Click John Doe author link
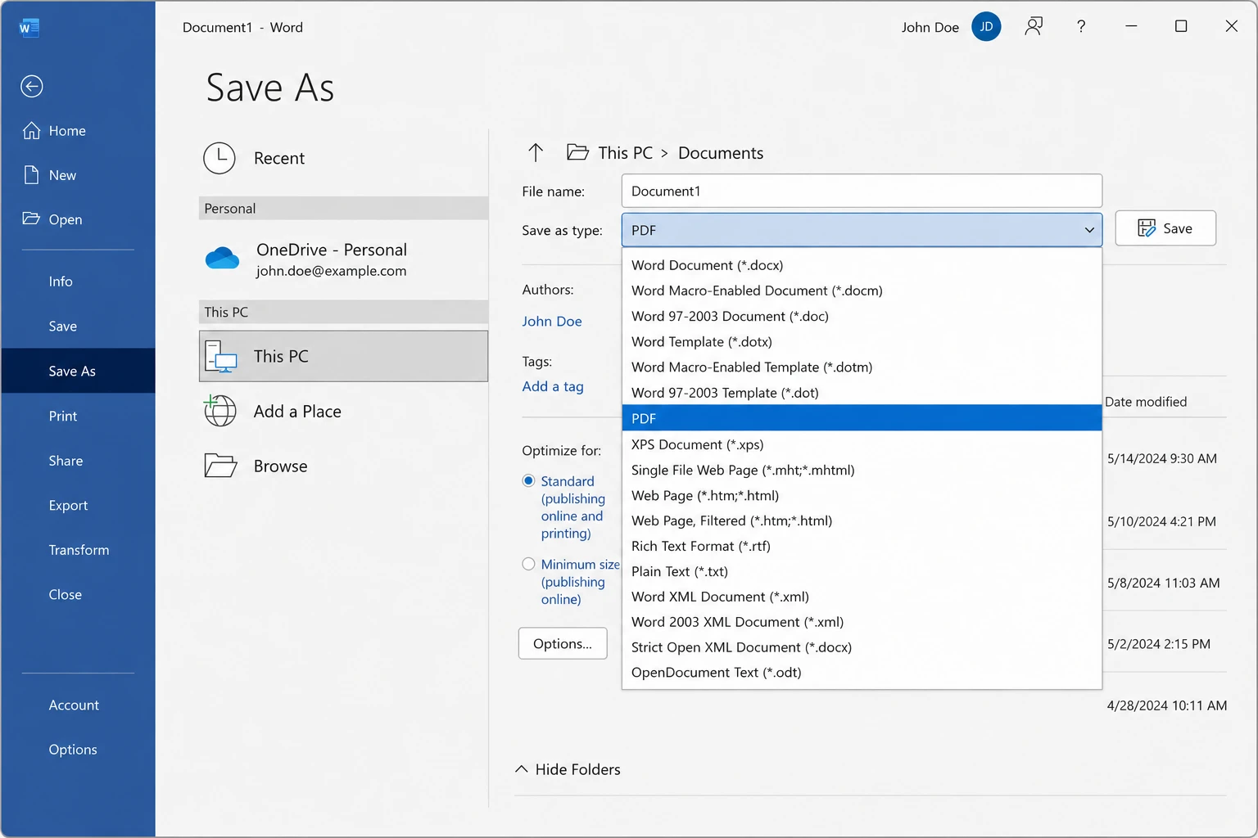Viewport: 1258px width, 838px height. coord(552,321)
